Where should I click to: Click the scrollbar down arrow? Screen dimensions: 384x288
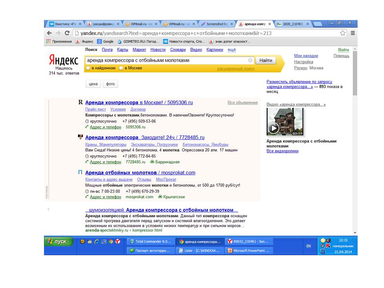[x=355, y=233]
